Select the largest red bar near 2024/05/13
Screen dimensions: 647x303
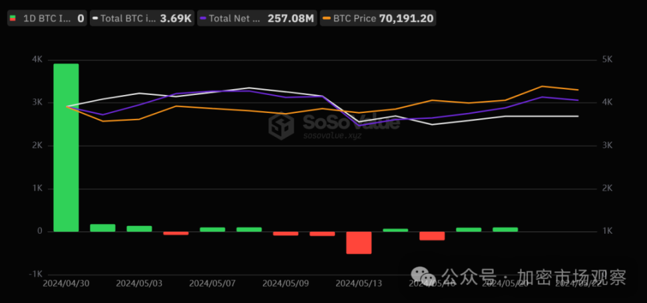click(x=359, y=243)
